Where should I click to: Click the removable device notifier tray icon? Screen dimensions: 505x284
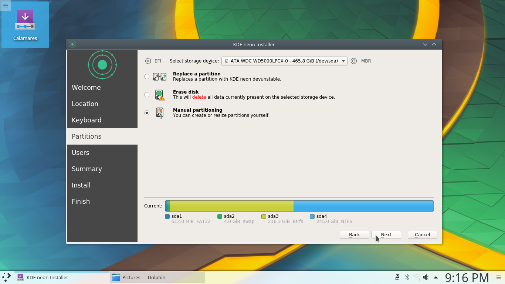397,277
